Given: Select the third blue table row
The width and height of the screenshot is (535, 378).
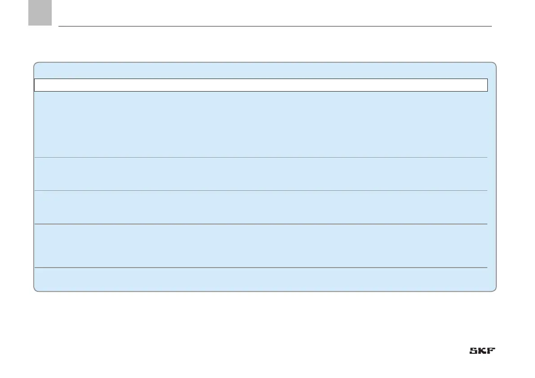Looking at the screenshot, I should coord(261,207).
